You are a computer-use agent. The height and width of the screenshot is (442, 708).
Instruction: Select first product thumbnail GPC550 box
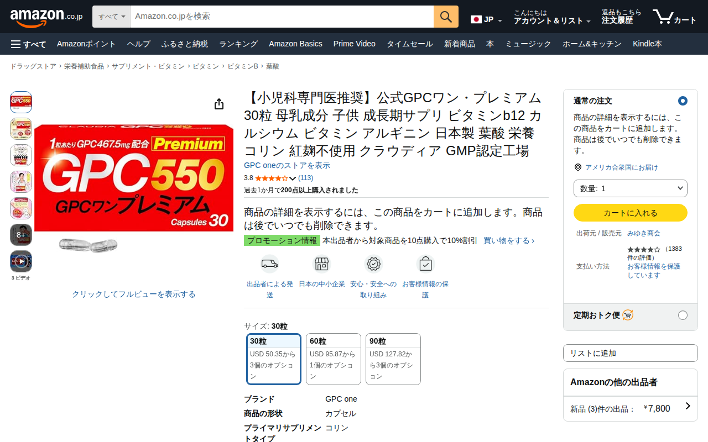tap(21, 102)
